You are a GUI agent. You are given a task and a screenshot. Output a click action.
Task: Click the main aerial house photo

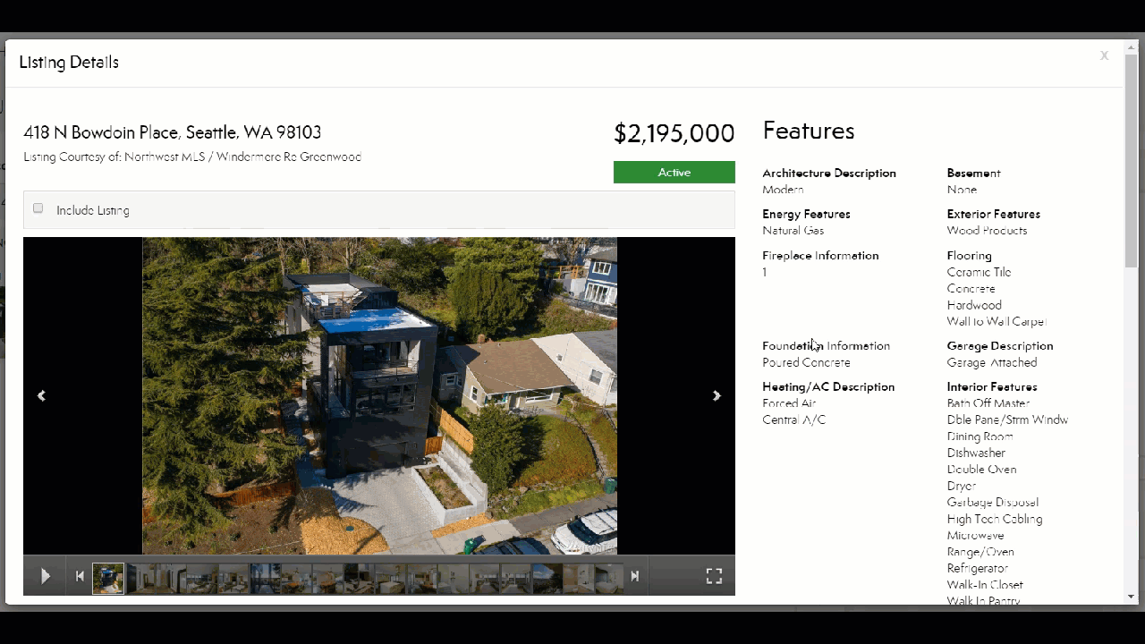(x=379, y=395)
